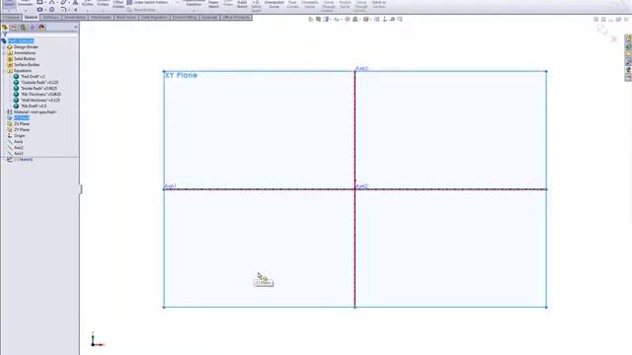Click Zoom to Fit view icon

311,20
